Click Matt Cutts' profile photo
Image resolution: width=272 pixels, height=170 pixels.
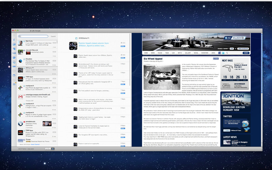[20, 43]
